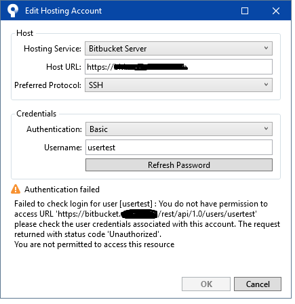Click the '/rest/api/1.0/users/usertest' URL text
295x304 pixels.
click(208, 214)
